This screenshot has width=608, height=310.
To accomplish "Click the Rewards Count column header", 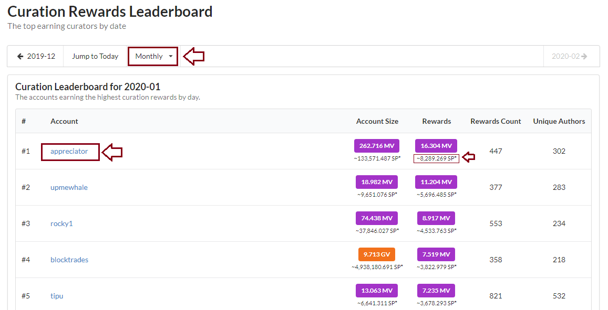I will click(496, 121).
